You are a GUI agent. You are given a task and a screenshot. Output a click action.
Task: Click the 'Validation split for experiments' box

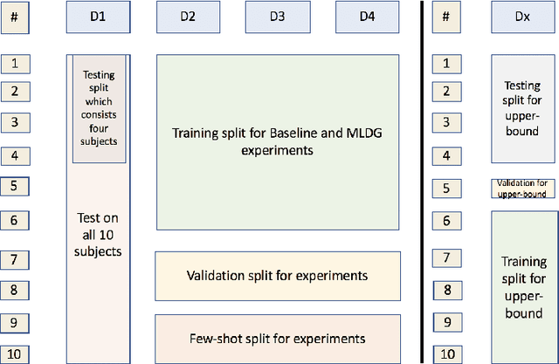click(277, 276)
